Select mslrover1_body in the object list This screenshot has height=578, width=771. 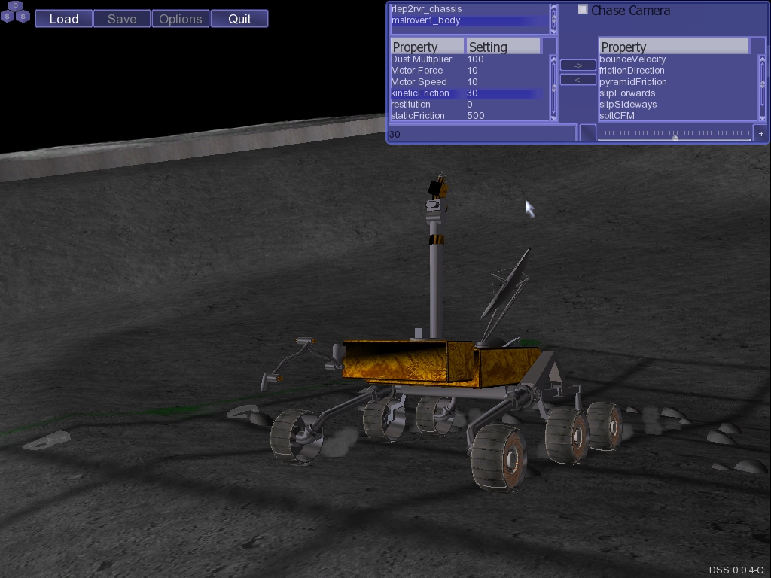click(x=470, y=20)
